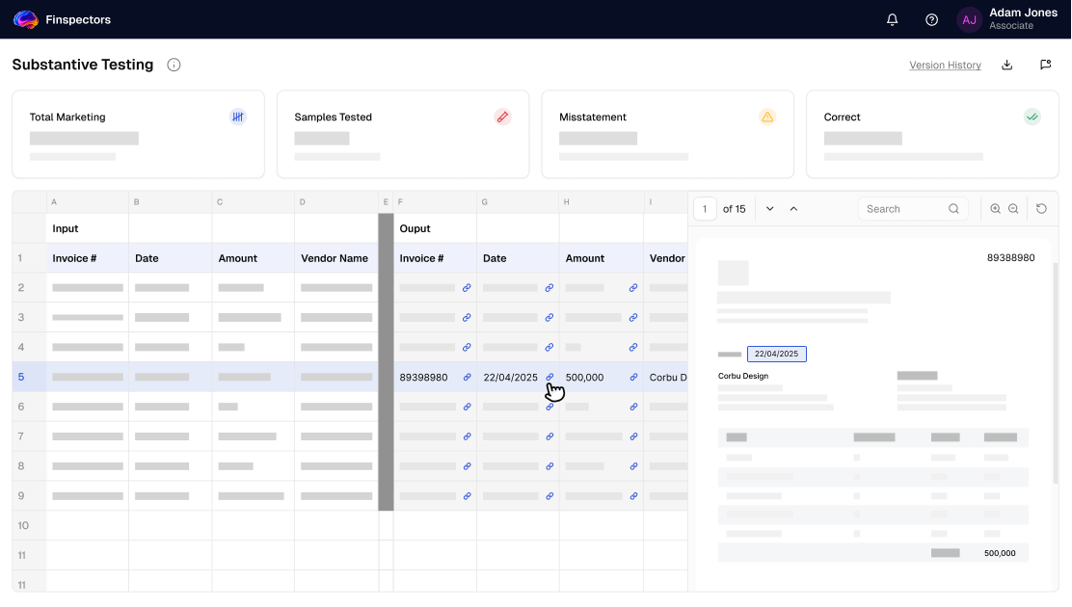
Task: Open the flag comment icon in header
Action: (x=1045, y=65)
